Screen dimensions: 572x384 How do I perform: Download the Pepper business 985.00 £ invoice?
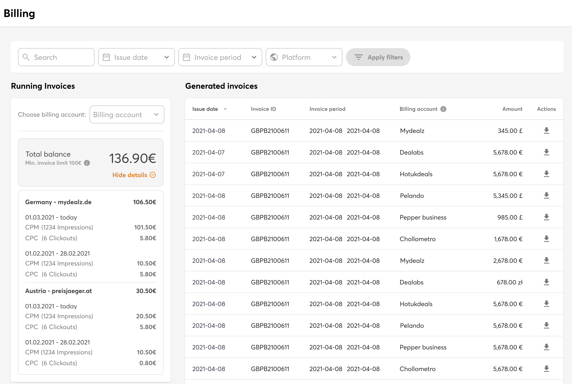(546, 217)
